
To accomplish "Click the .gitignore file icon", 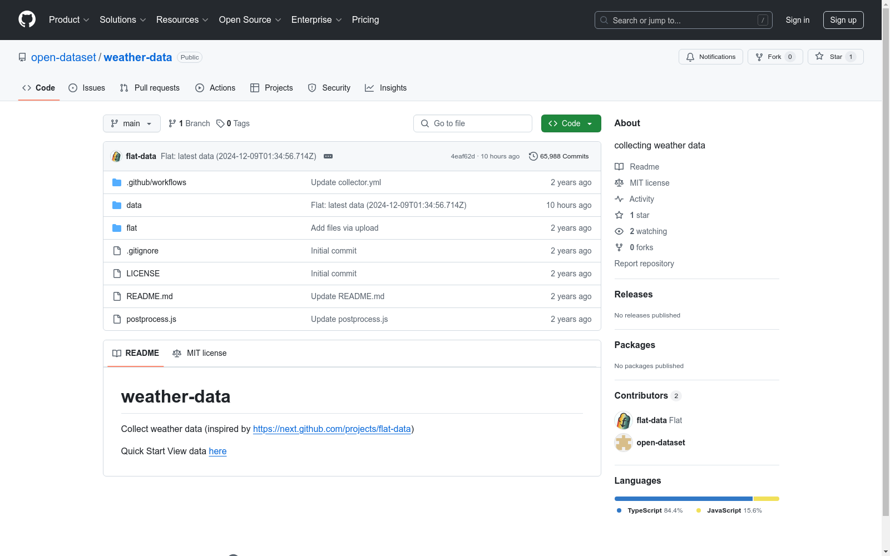I will [117, 251].
